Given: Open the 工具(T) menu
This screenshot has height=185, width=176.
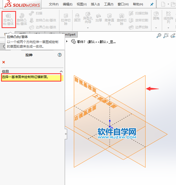Looking at the screenshot, I should click(109, 4).
